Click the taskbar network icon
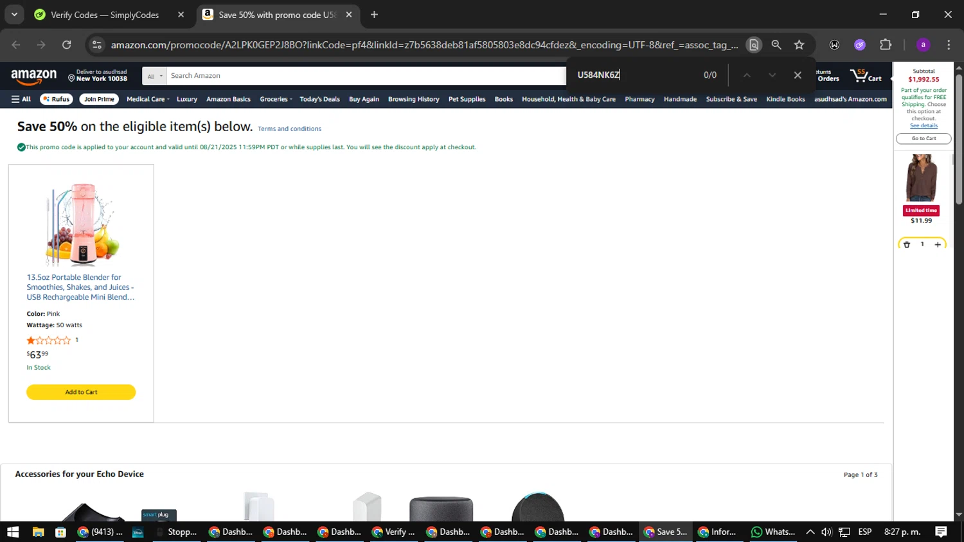The height and width of the screenshot is (542, 964). point(844,532)
